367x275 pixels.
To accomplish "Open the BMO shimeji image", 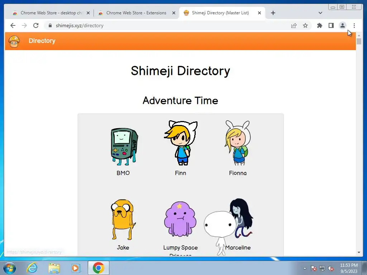I will tap(124, 146).
